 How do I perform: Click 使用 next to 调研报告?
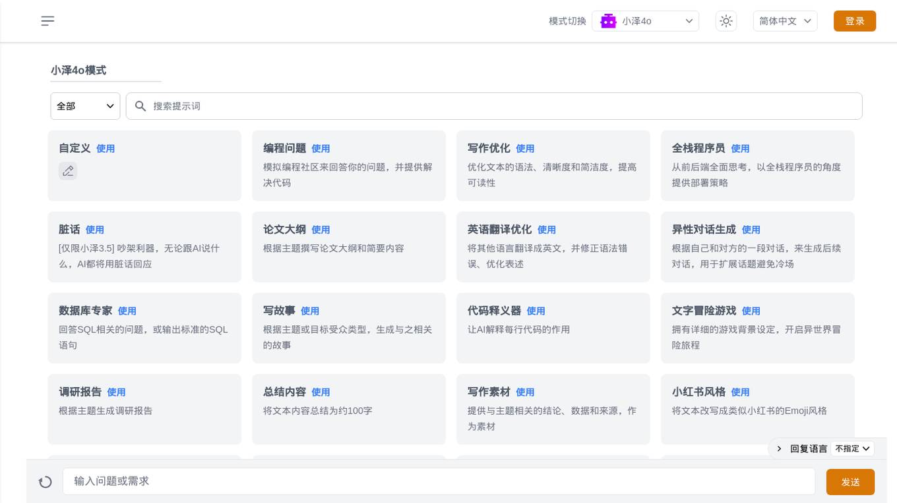116,392
